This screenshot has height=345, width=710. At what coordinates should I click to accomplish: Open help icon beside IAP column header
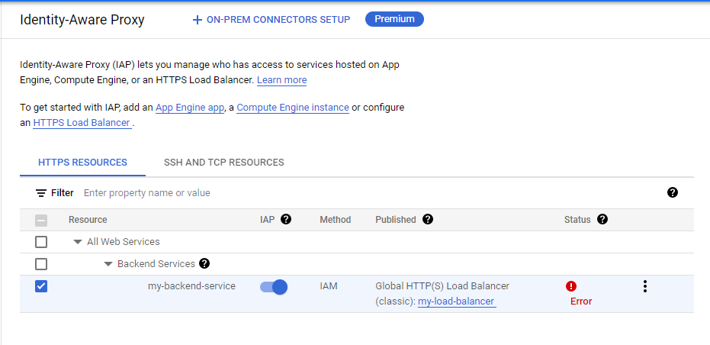pyautogui.click(x=286, y=219)
